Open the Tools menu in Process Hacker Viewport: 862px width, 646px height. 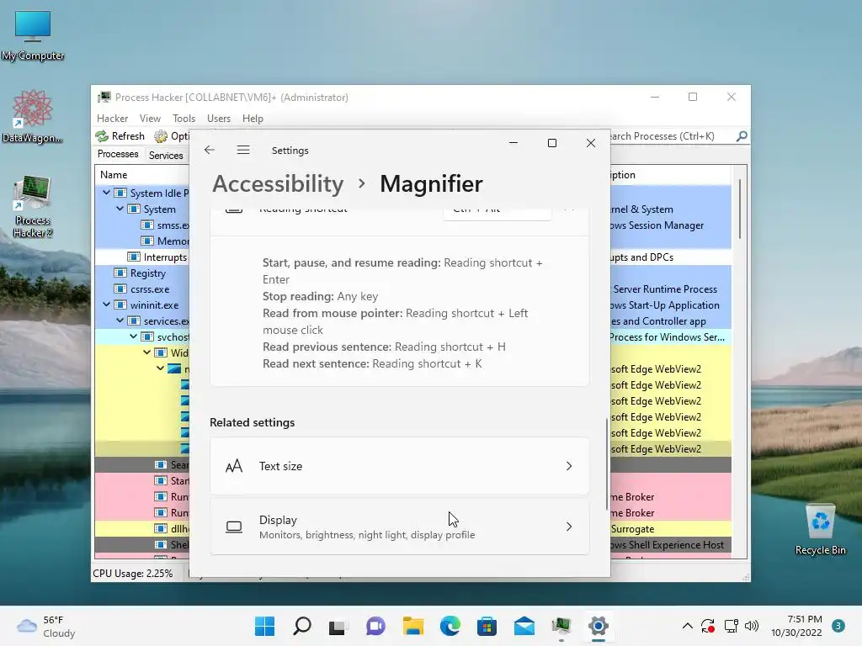coord(184,118)
